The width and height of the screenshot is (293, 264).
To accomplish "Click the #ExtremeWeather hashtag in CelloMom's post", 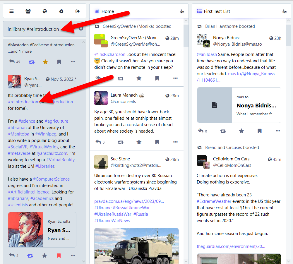I will [214, 201].
